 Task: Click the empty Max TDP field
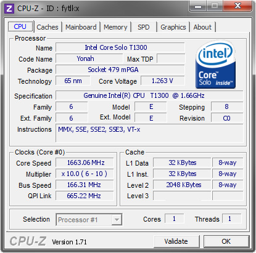[171, 58]
